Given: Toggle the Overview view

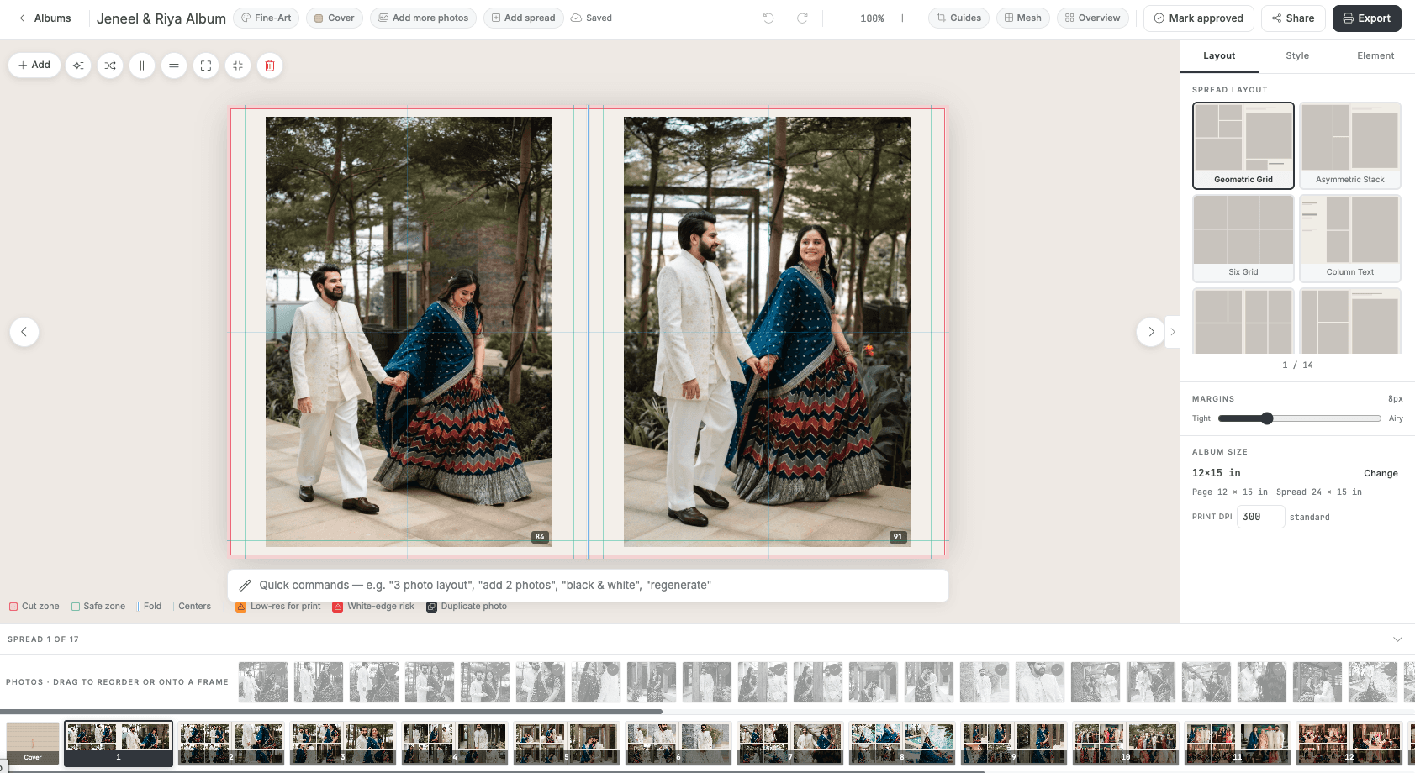Looking at the screenshot, I should pyautogui.click(x=1093, y=18).
